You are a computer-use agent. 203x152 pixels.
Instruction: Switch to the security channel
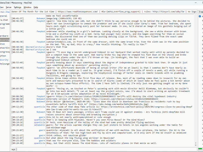click(x=4, y=60)
